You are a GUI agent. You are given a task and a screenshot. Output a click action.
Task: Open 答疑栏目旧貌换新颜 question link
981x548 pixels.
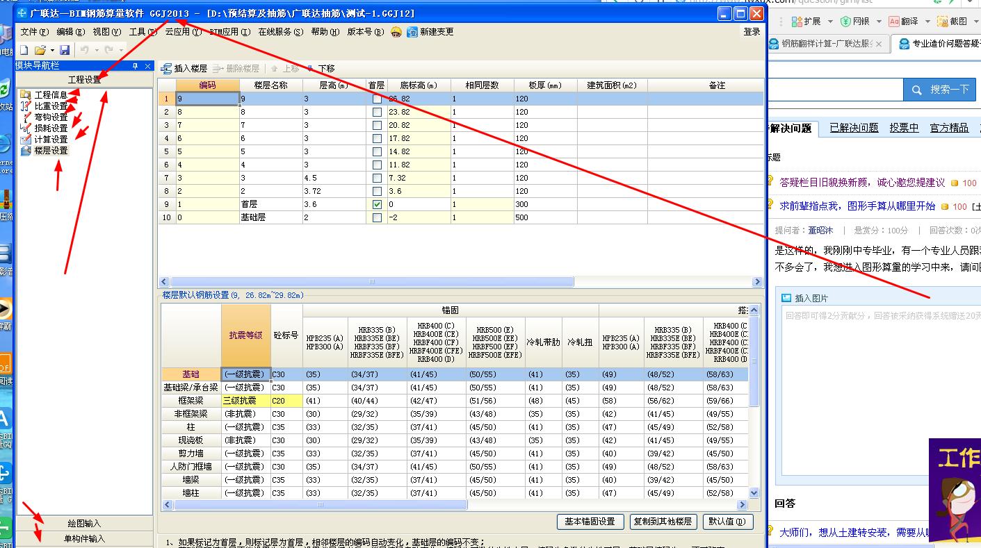(x=862, y=183)
